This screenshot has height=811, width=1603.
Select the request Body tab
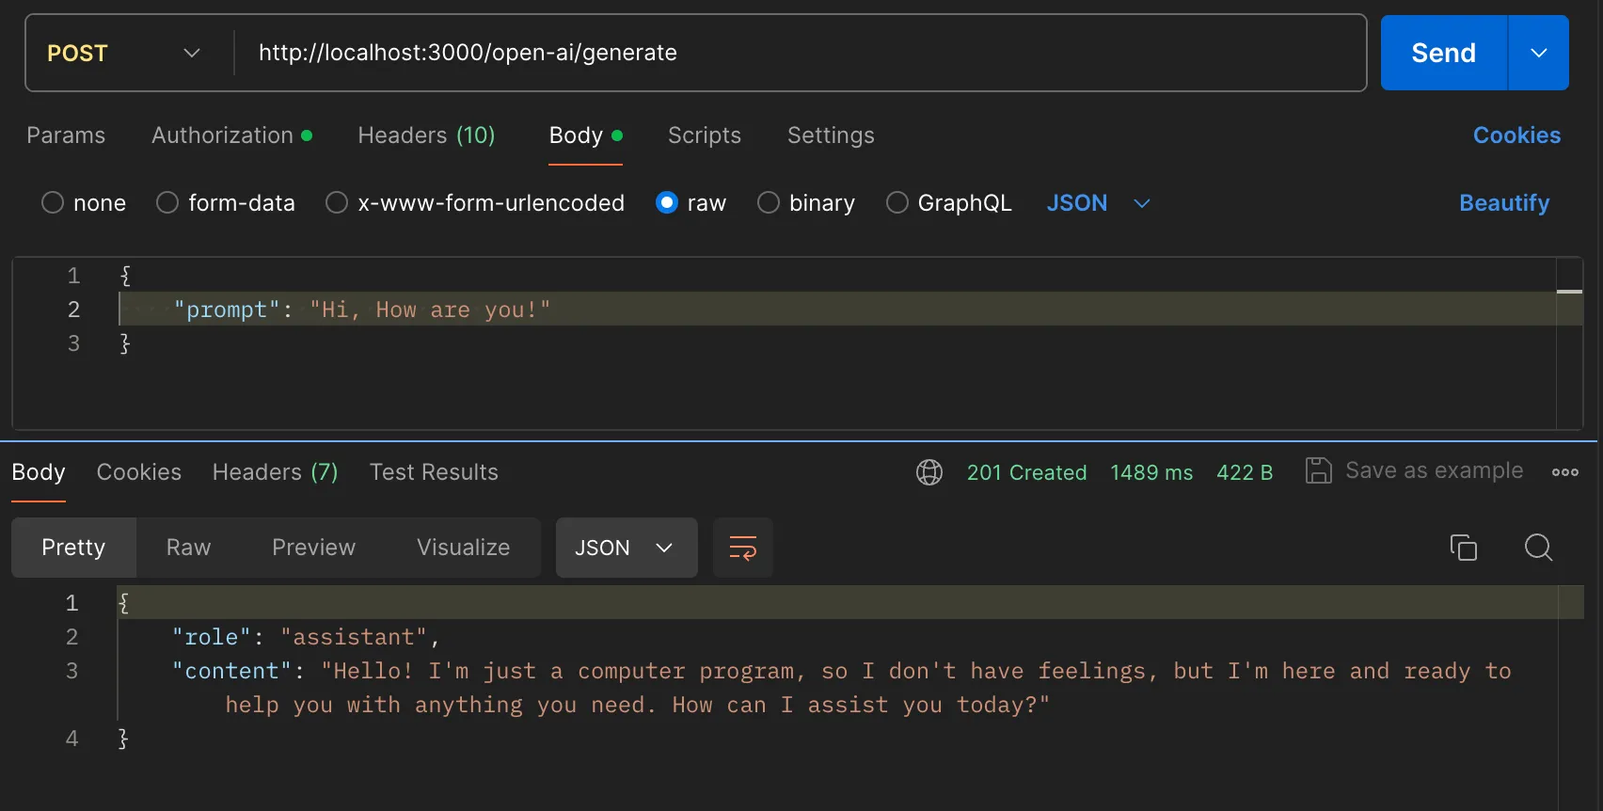(585, 135)
